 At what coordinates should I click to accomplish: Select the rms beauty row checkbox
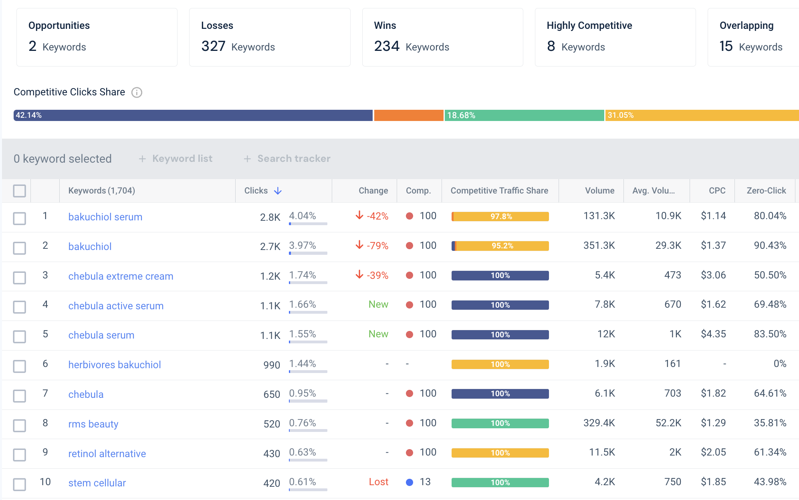pyautogui.click(x=20, y=425)
